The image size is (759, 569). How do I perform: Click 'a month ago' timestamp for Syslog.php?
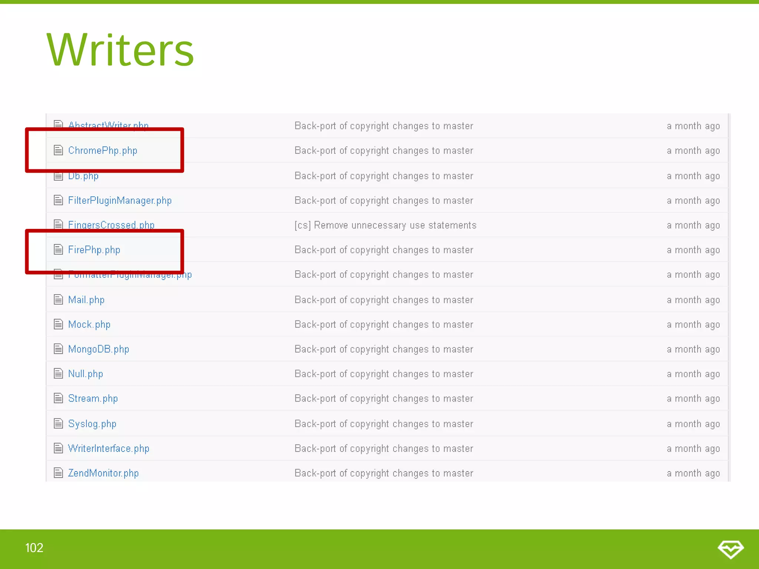pyautogui.click(x=693, y=424)
